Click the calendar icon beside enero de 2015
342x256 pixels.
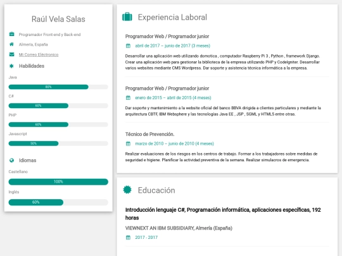pos(128,98)
